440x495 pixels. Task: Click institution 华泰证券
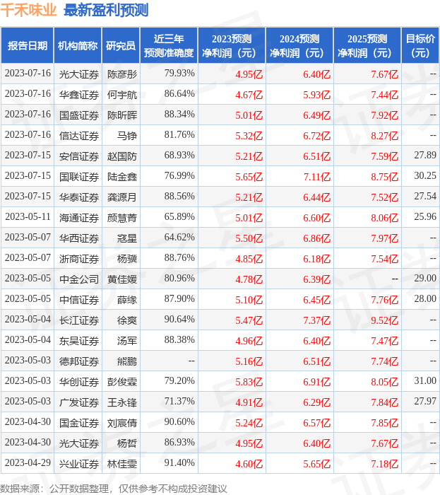79,197
